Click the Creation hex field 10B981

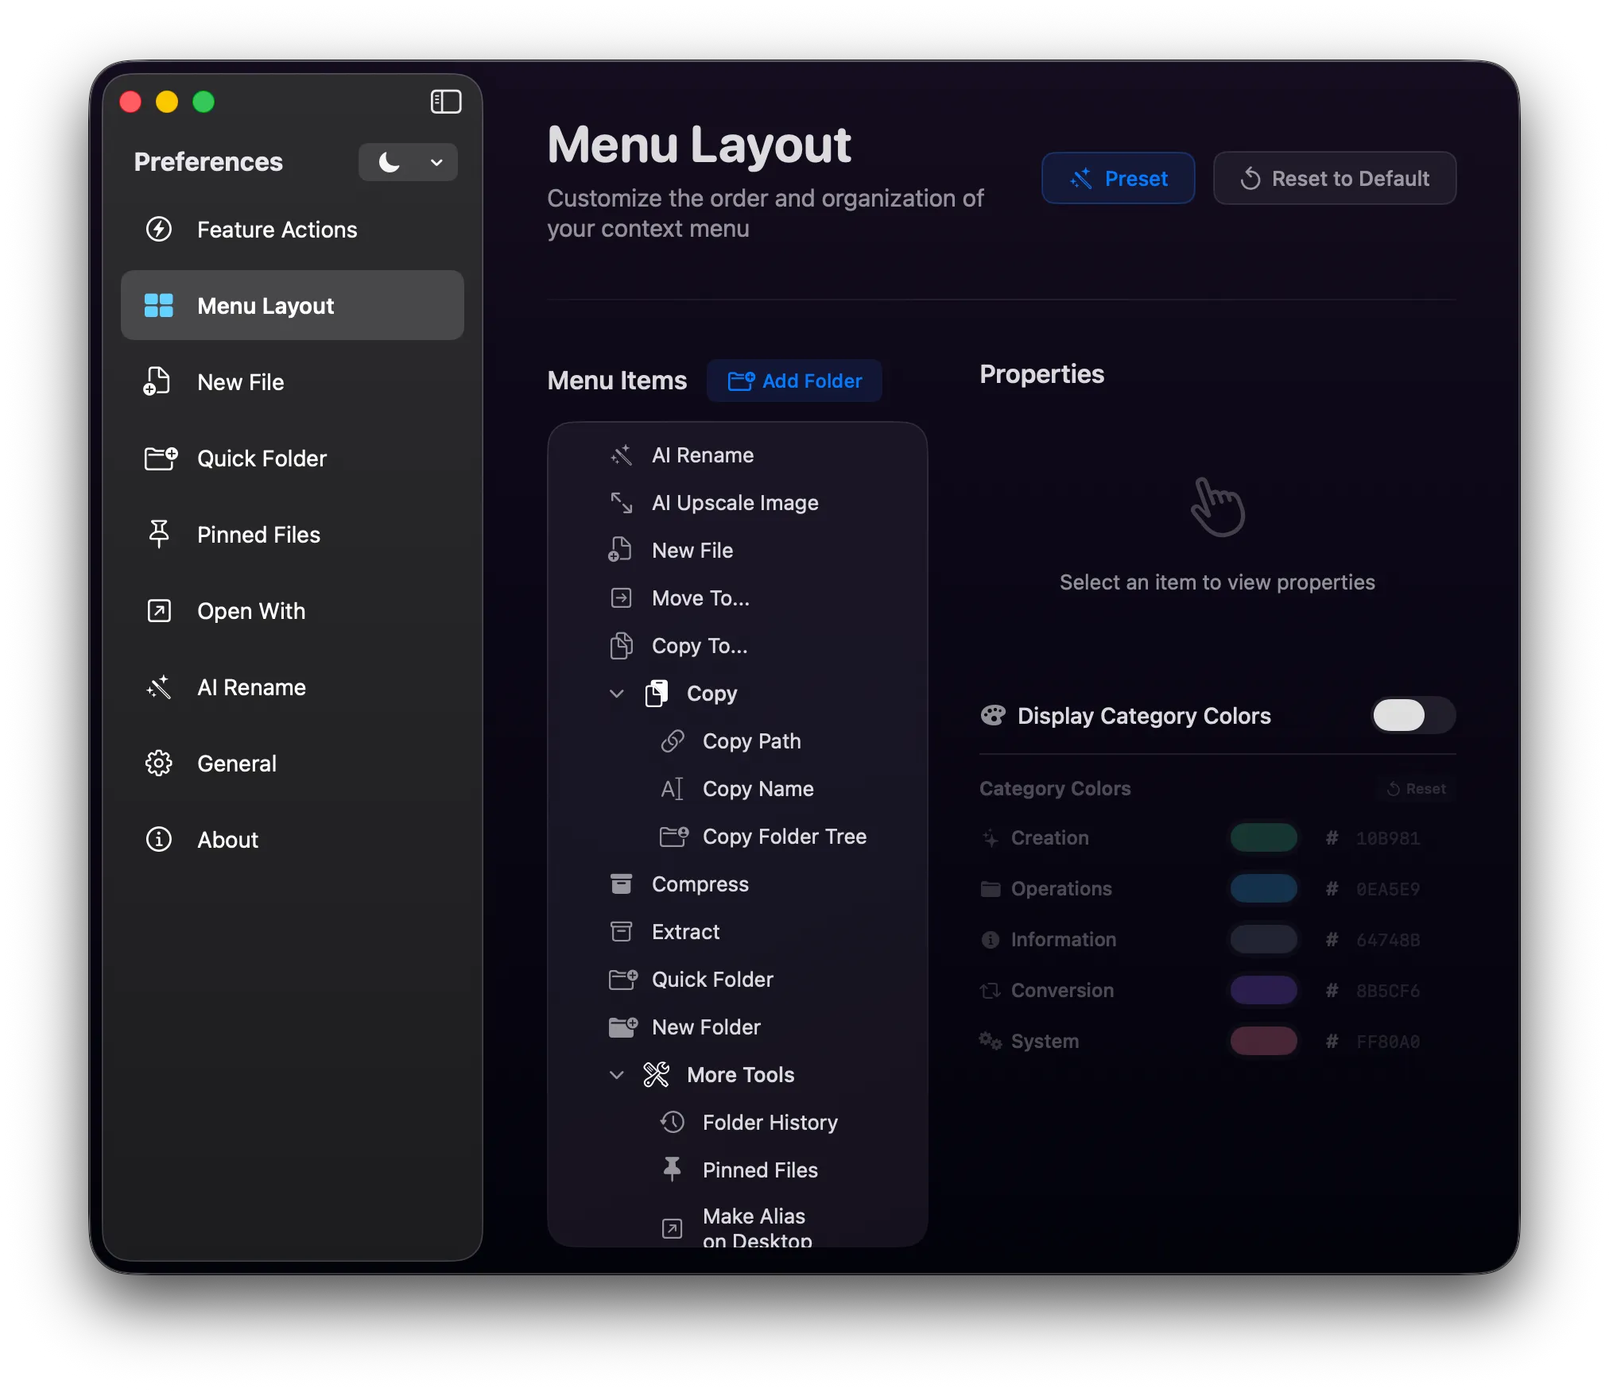(1388, 838)
